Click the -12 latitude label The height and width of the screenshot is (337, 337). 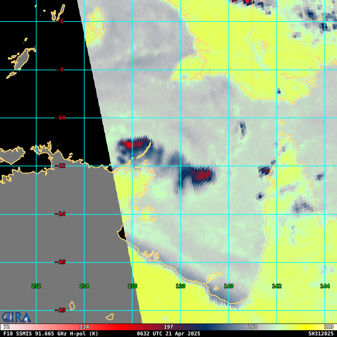62,166
